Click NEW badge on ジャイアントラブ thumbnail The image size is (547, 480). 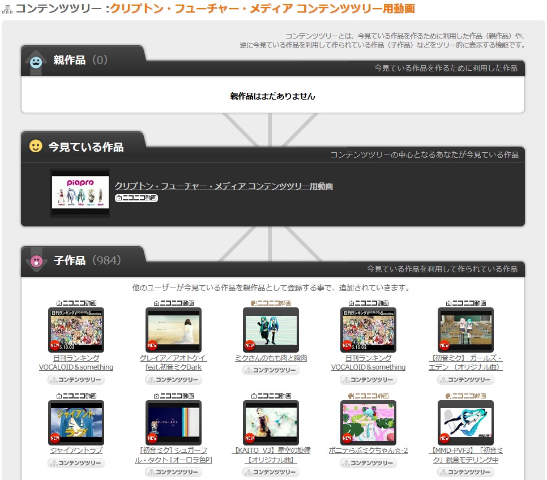pos(55,438)
